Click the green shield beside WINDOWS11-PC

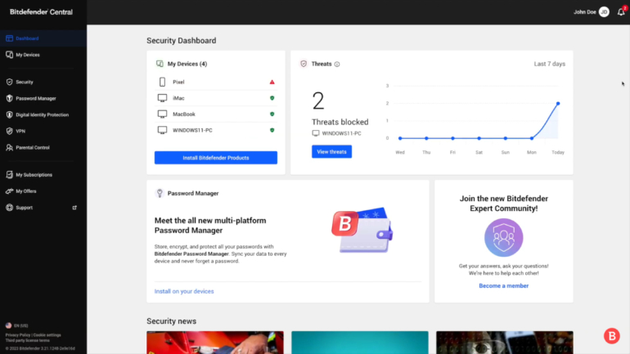click(x=272, y=130)
